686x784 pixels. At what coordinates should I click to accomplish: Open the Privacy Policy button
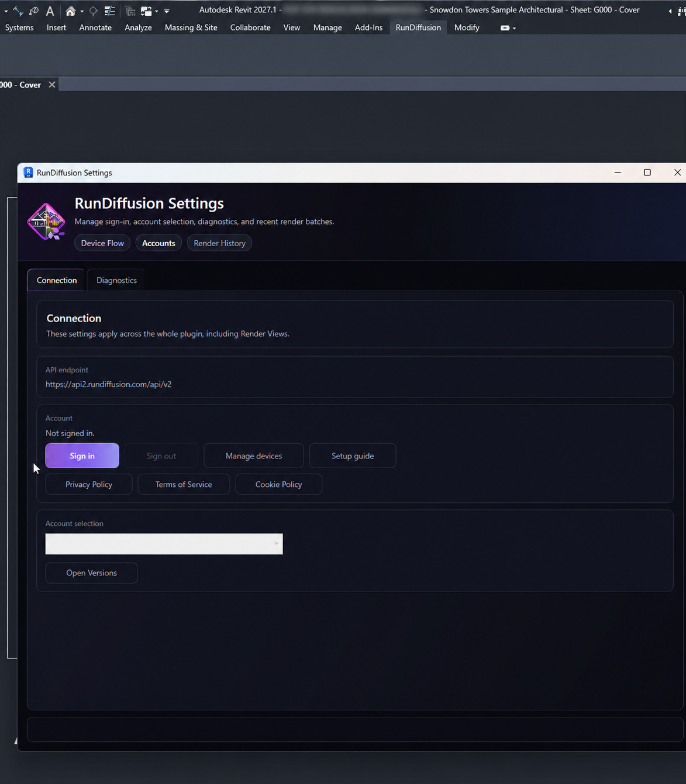pyautogui.click(x=89, y=484)
